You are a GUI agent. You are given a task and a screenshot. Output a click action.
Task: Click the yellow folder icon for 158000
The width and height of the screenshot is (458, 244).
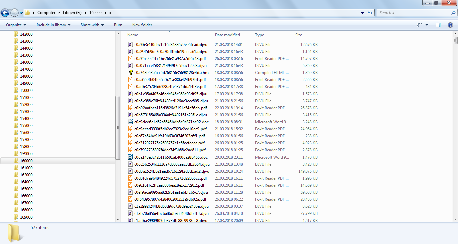click(x=16, y=146)
